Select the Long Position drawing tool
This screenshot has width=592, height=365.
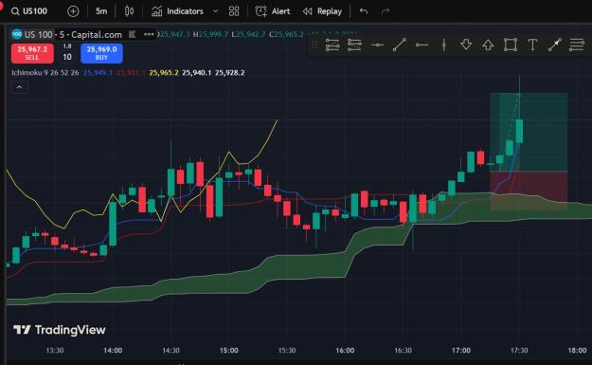[x=332, y=45]
